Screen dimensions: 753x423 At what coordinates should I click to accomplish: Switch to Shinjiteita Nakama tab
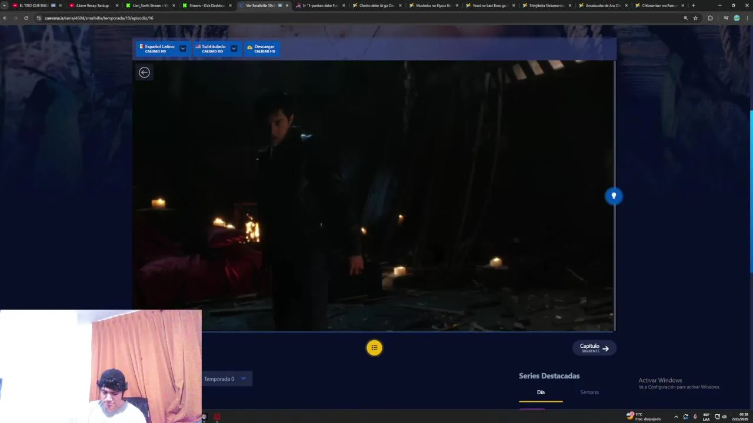click(x=546, y=5)
